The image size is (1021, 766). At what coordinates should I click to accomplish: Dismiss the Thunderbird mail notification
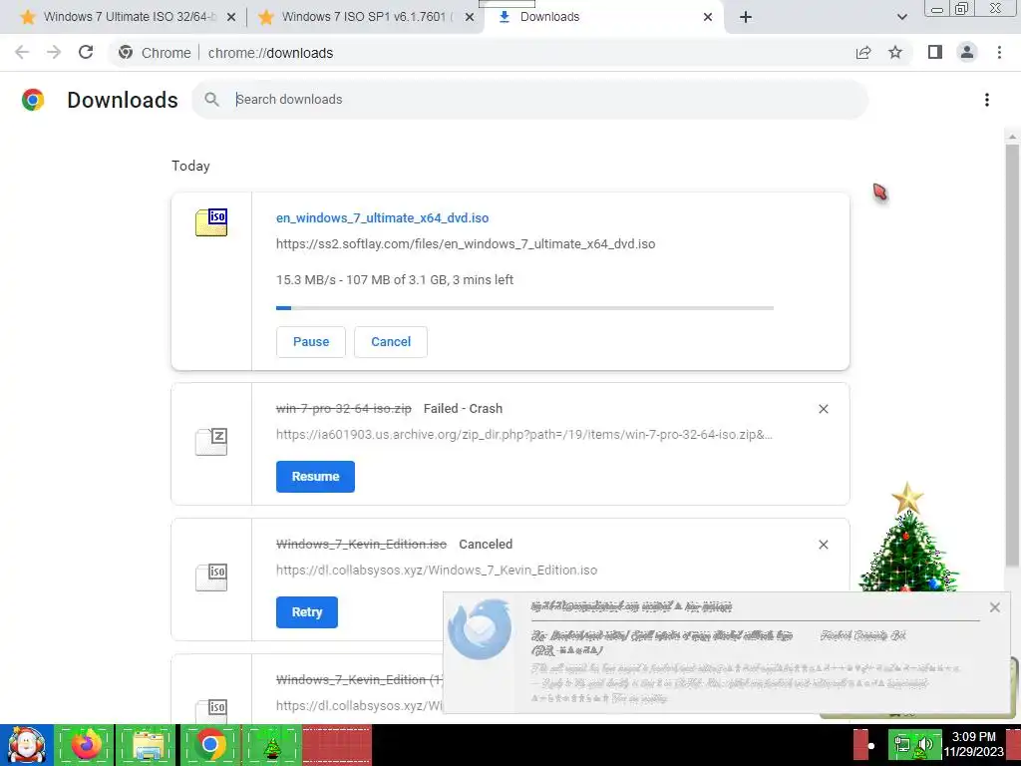995,607
